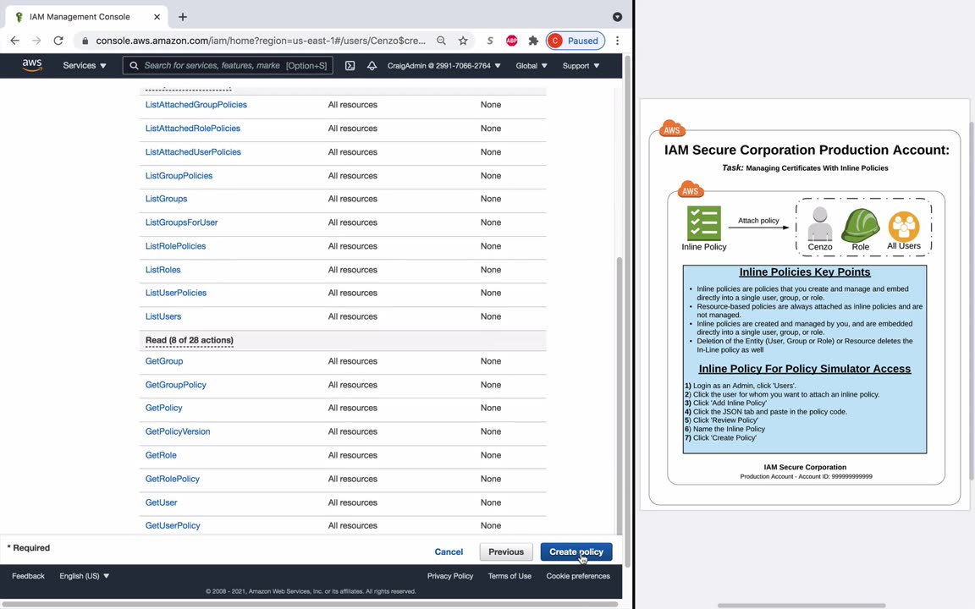The height and width of the screenshot is (609, 975).
Task: Click the All Users group icon
Action: coord(904,226)
